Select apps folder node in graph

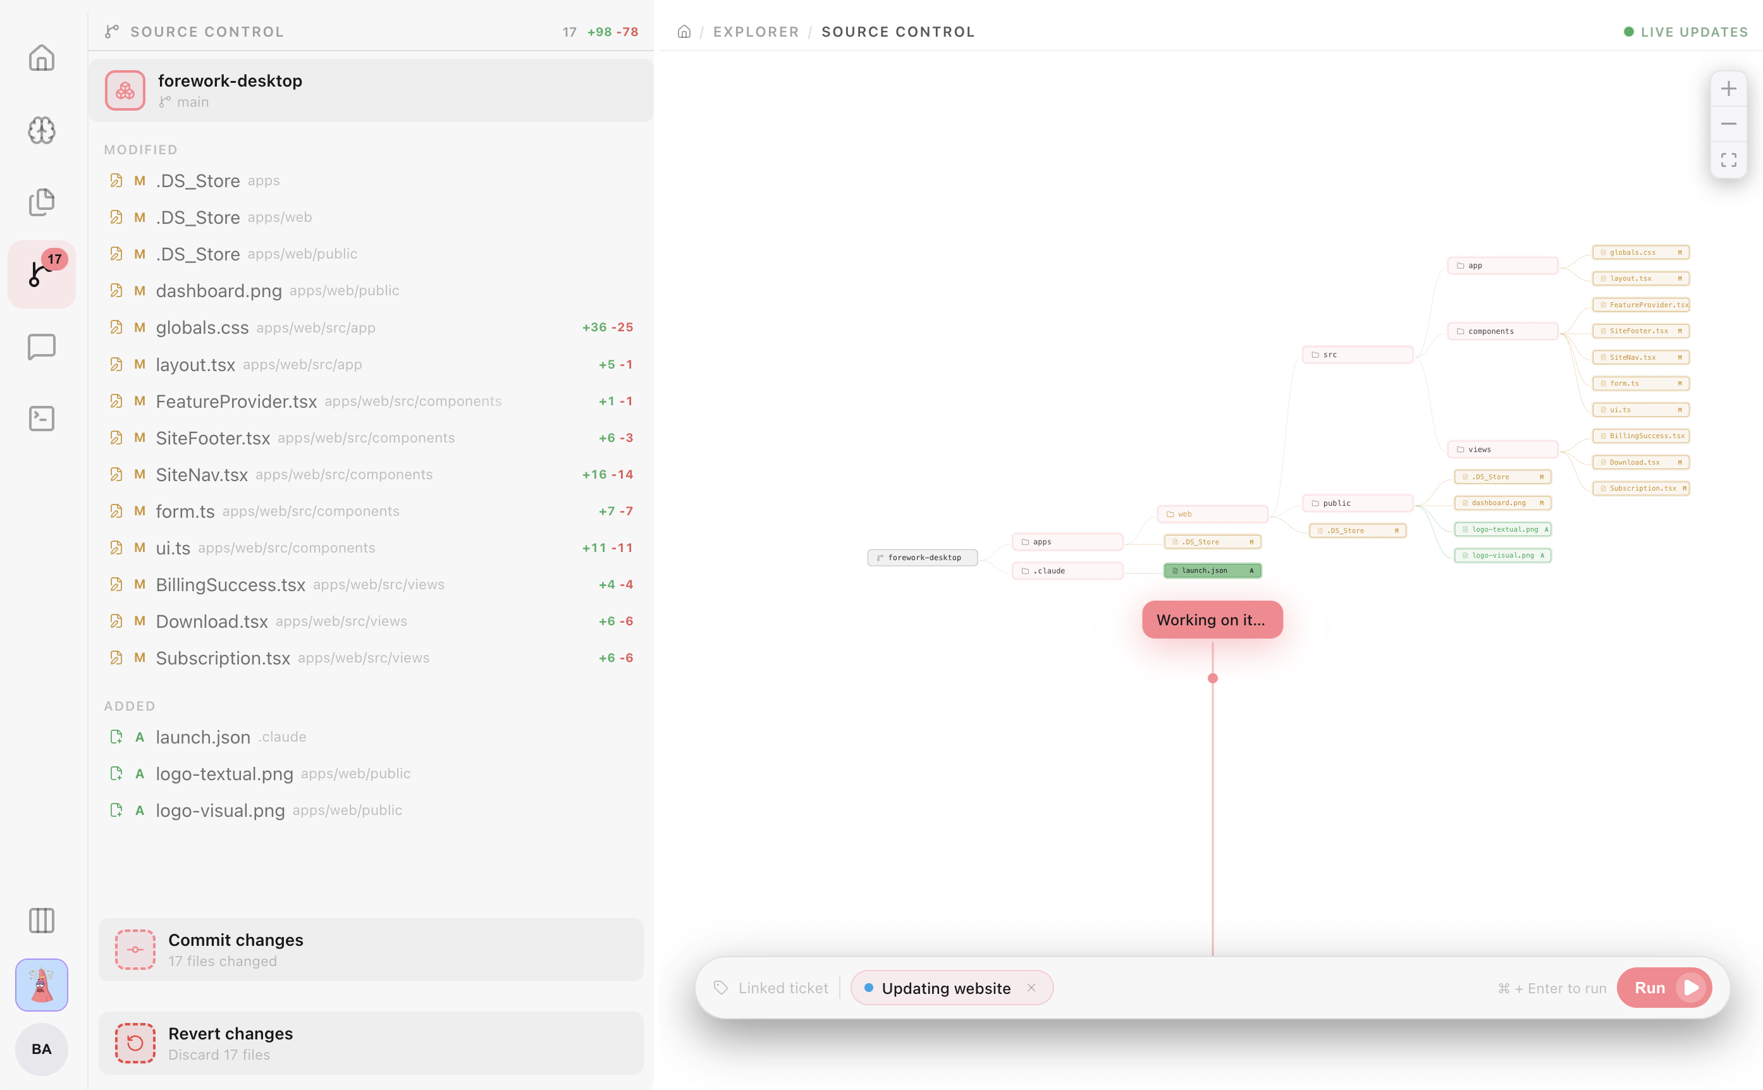(x=1067, y=541)
